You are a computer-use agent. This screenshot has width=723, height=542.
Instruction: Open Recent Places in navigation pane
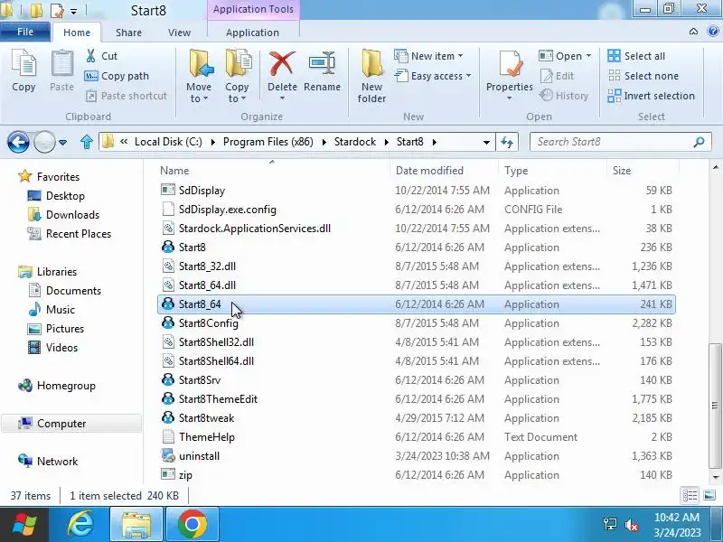[70, 234]
